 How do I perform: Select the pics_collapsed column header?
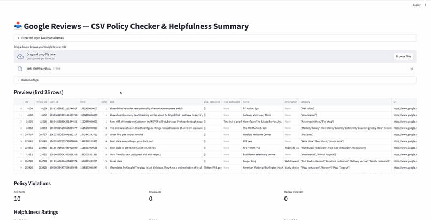pyautogui.click(x=212, y=102)
